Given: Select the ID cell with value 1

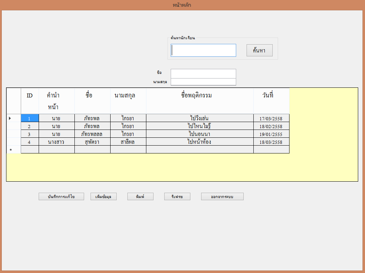Looking at the screenshot, I should (x=30, y=118).
